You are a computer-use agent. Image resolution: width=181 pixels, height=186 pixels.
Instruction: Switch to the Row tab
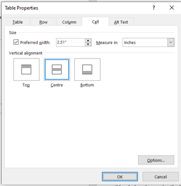point(44,22)
